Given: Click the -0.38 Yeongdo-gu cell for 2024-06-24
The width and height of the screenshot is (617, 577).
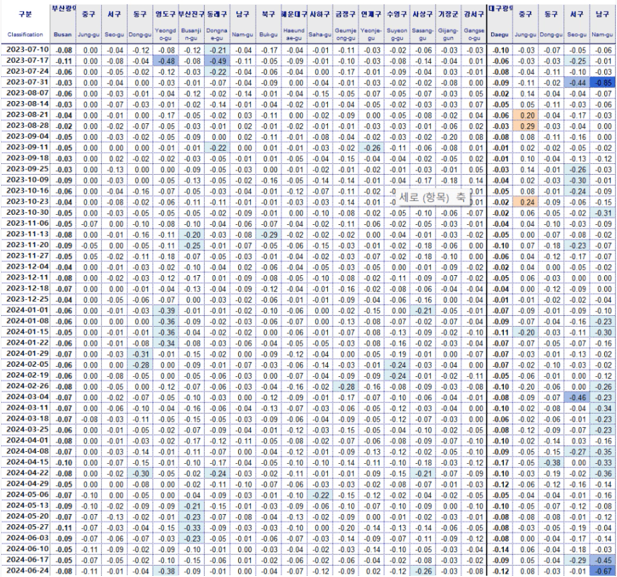Looking at the screenshot, I should tap(165, 571).
